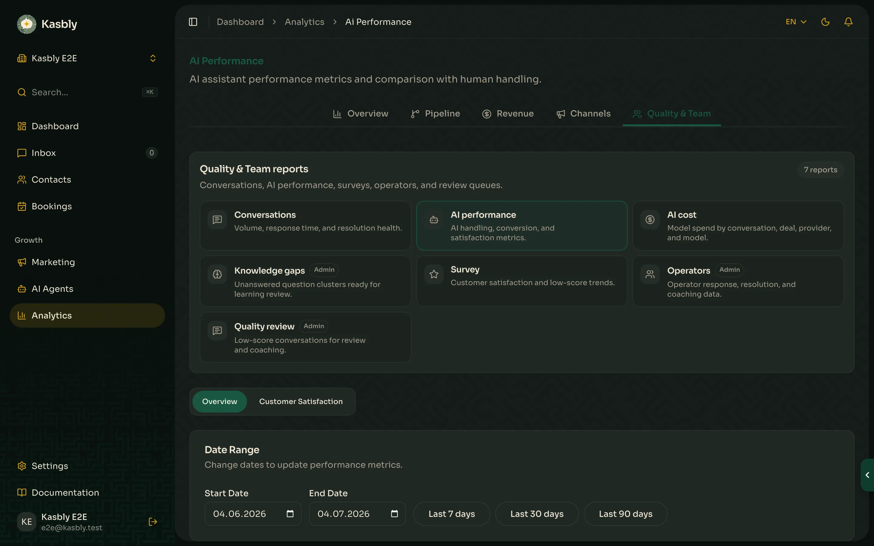Click the Survey star icon
The height and width of the screenshot is (546, 874).
coord(434,275)
